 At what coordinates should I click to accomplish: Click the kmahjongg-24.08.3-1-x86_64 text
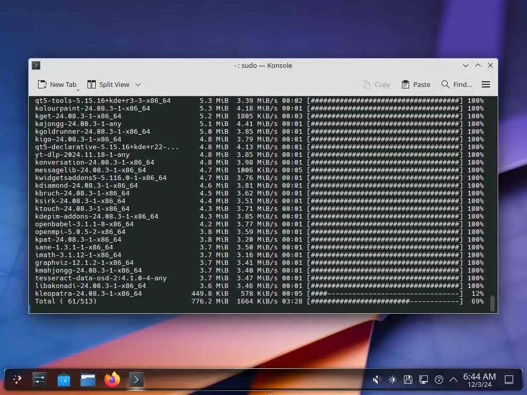point(89,271)
